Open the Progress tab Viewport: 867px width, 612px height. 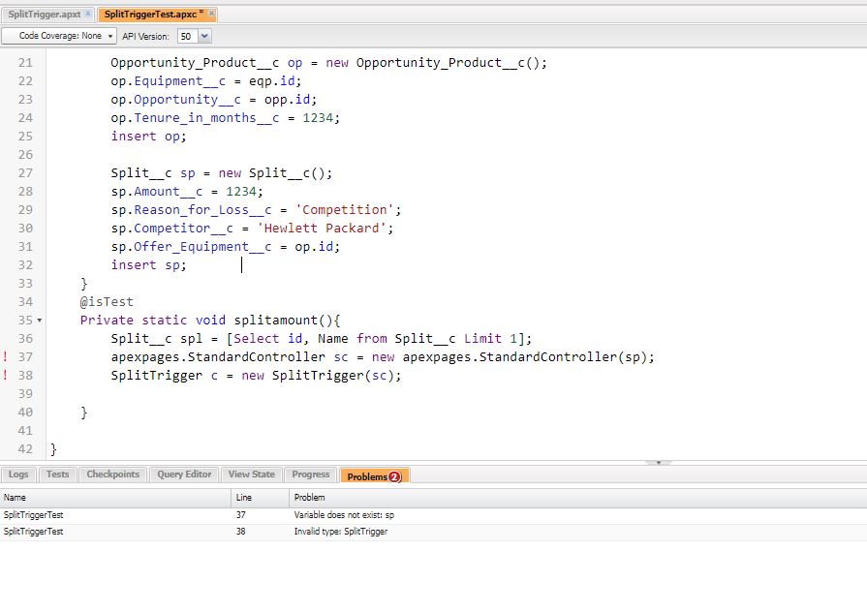(x=310, y=474)
